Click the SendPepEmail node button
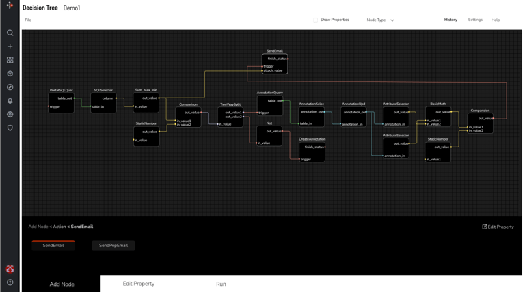 (113, 245)
